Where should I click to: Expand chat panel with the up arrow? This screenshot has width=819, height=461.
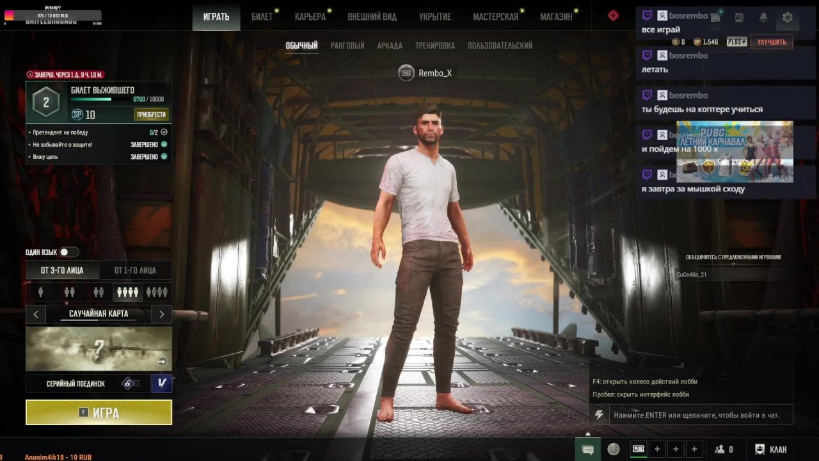[x=588, y=433]
